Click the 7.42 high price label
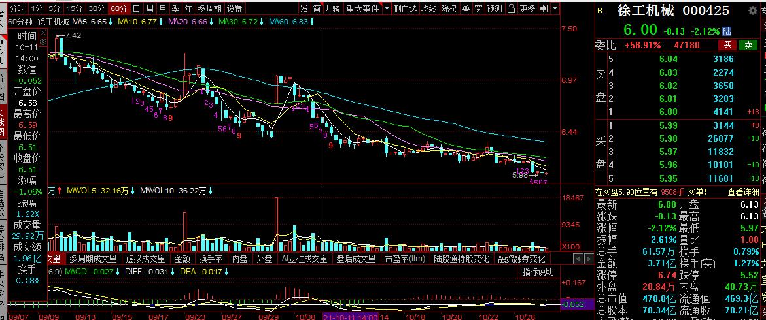This screenshot has height=320, width=766. tap(73, 35)
